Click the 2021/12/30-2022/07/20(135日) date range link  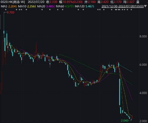click(x=123, y=6)
